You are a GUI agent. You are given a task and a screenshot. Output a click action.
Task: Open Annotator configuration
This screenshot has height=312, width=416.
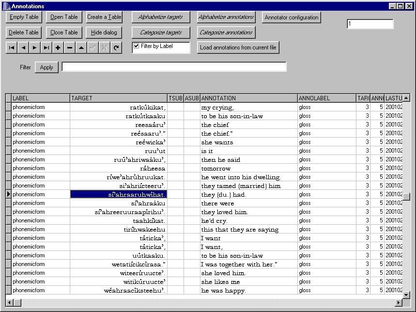(x=292, y=17)
